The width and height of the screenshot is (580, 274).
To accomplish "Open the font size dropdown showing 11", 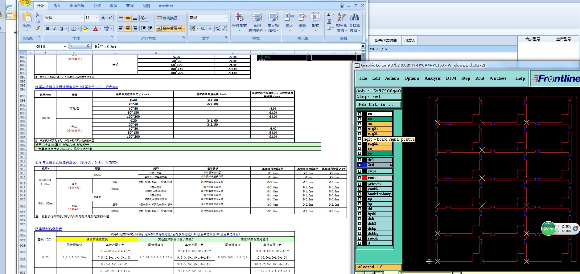I will coord(97,18).
